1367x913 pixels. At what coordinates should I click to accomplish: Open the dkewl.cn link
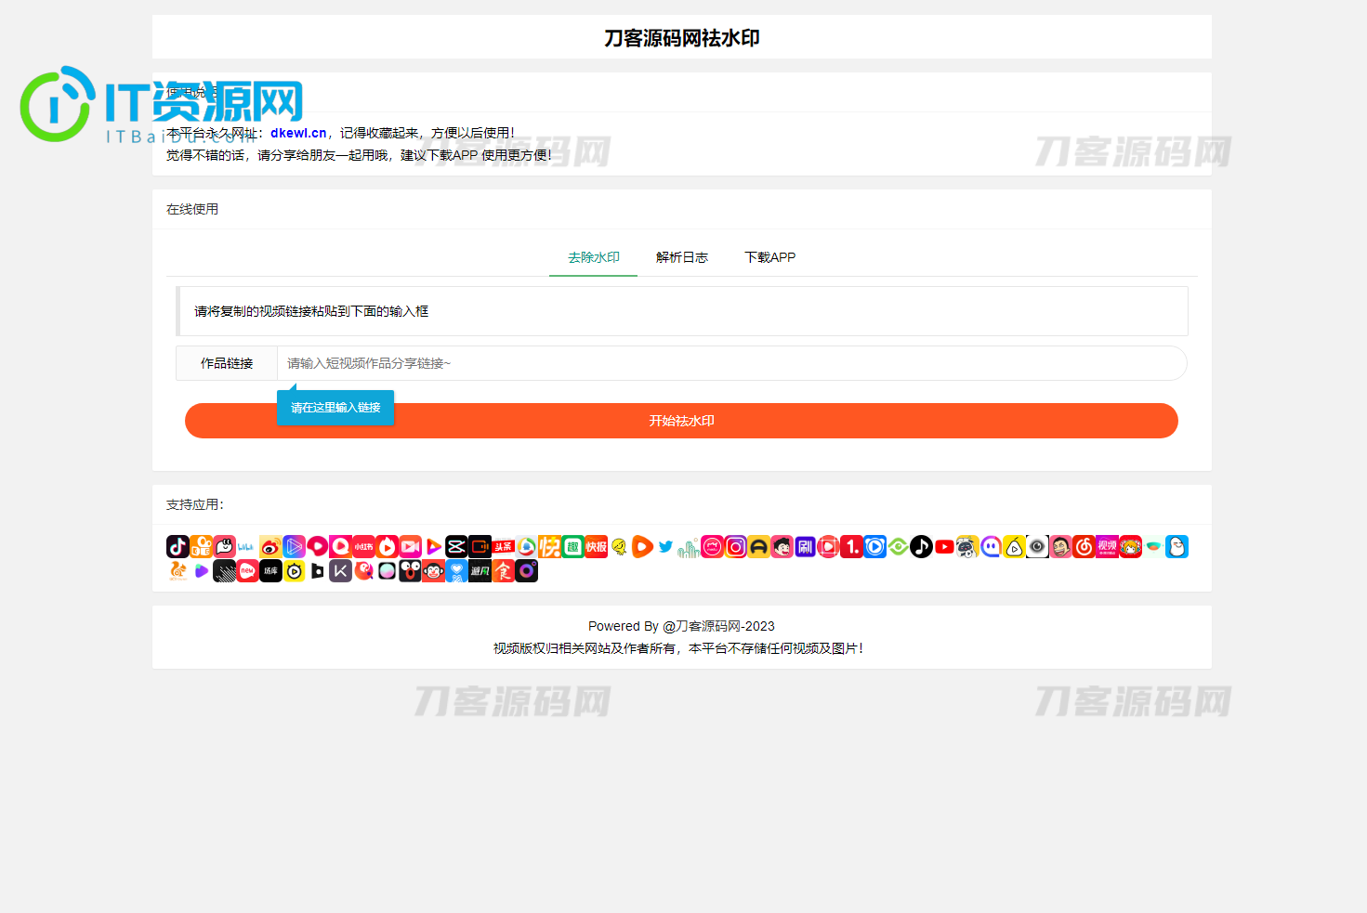click(x=298, y=133)
